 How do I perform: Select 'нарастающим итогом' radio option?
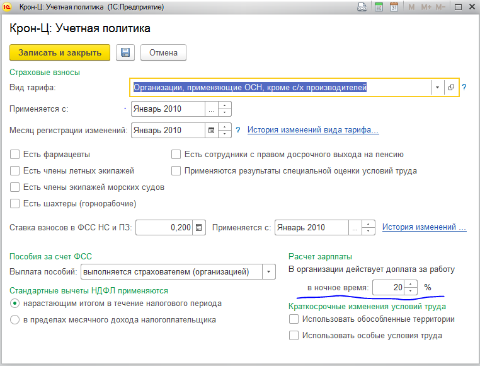point(14,304)
